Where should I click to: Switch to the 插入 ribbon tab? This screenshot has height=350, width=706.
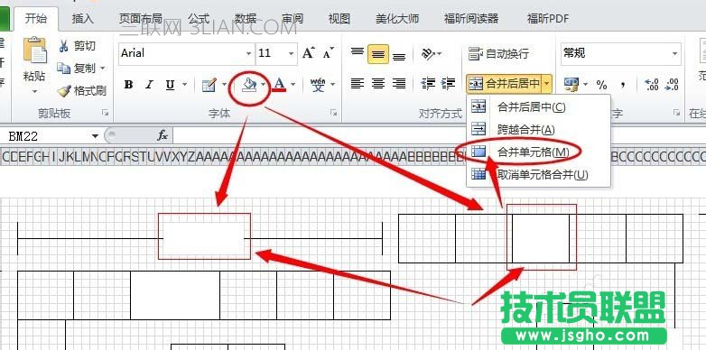82,18
